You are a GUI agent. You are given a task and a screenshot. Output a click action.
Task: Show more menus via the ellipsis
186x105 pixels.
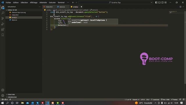coord(68,3)
